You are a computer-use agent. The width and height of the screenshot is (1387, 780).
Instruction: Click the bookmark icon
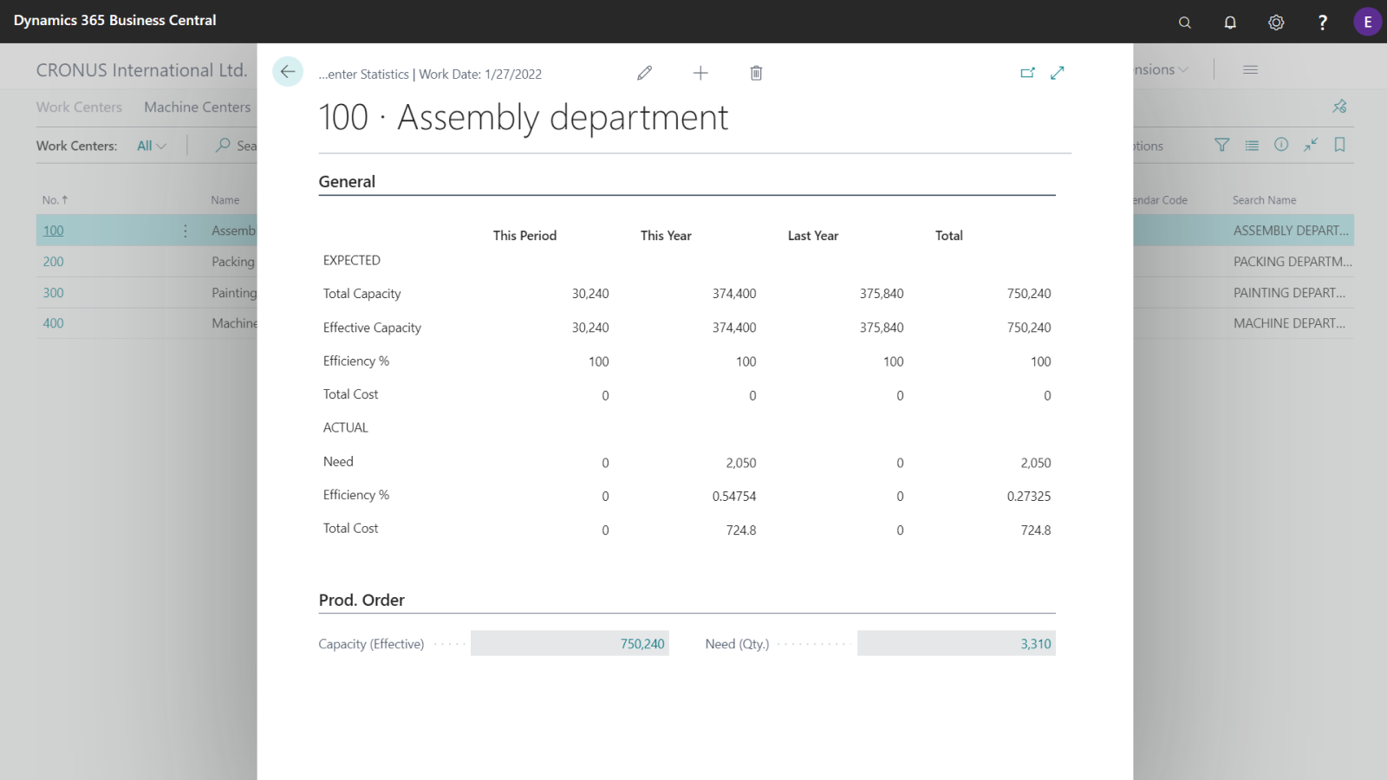pos(1339,145)
